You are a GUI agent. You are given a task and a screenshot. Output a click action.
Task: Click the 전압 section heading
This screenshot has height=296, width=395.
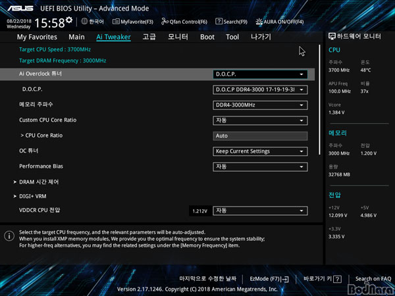[x=334, y=195]
